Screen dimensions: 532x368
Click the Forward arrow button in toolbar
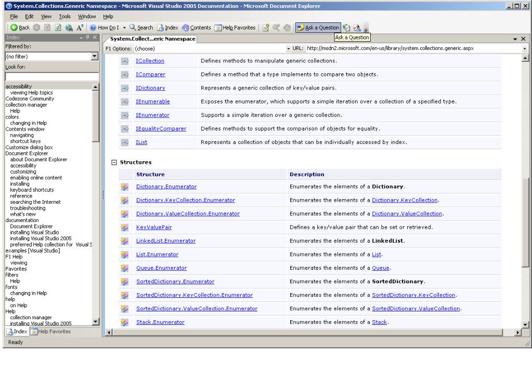point(36,28)
